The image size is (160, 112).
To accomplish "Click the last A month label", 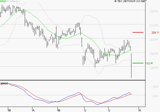I will pos(140,110).
